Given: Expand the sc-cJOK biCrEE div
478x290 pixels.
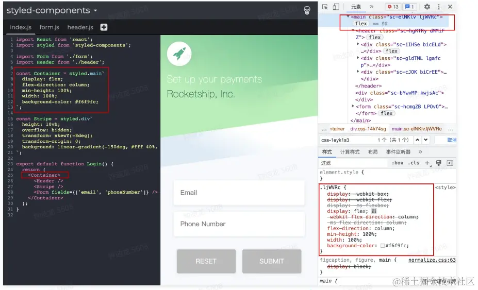Looking at the screenshot, I should [x=357, y=72].
